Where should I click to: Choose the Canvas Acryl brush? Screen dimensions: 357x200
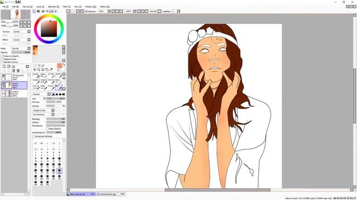(36, 88)
